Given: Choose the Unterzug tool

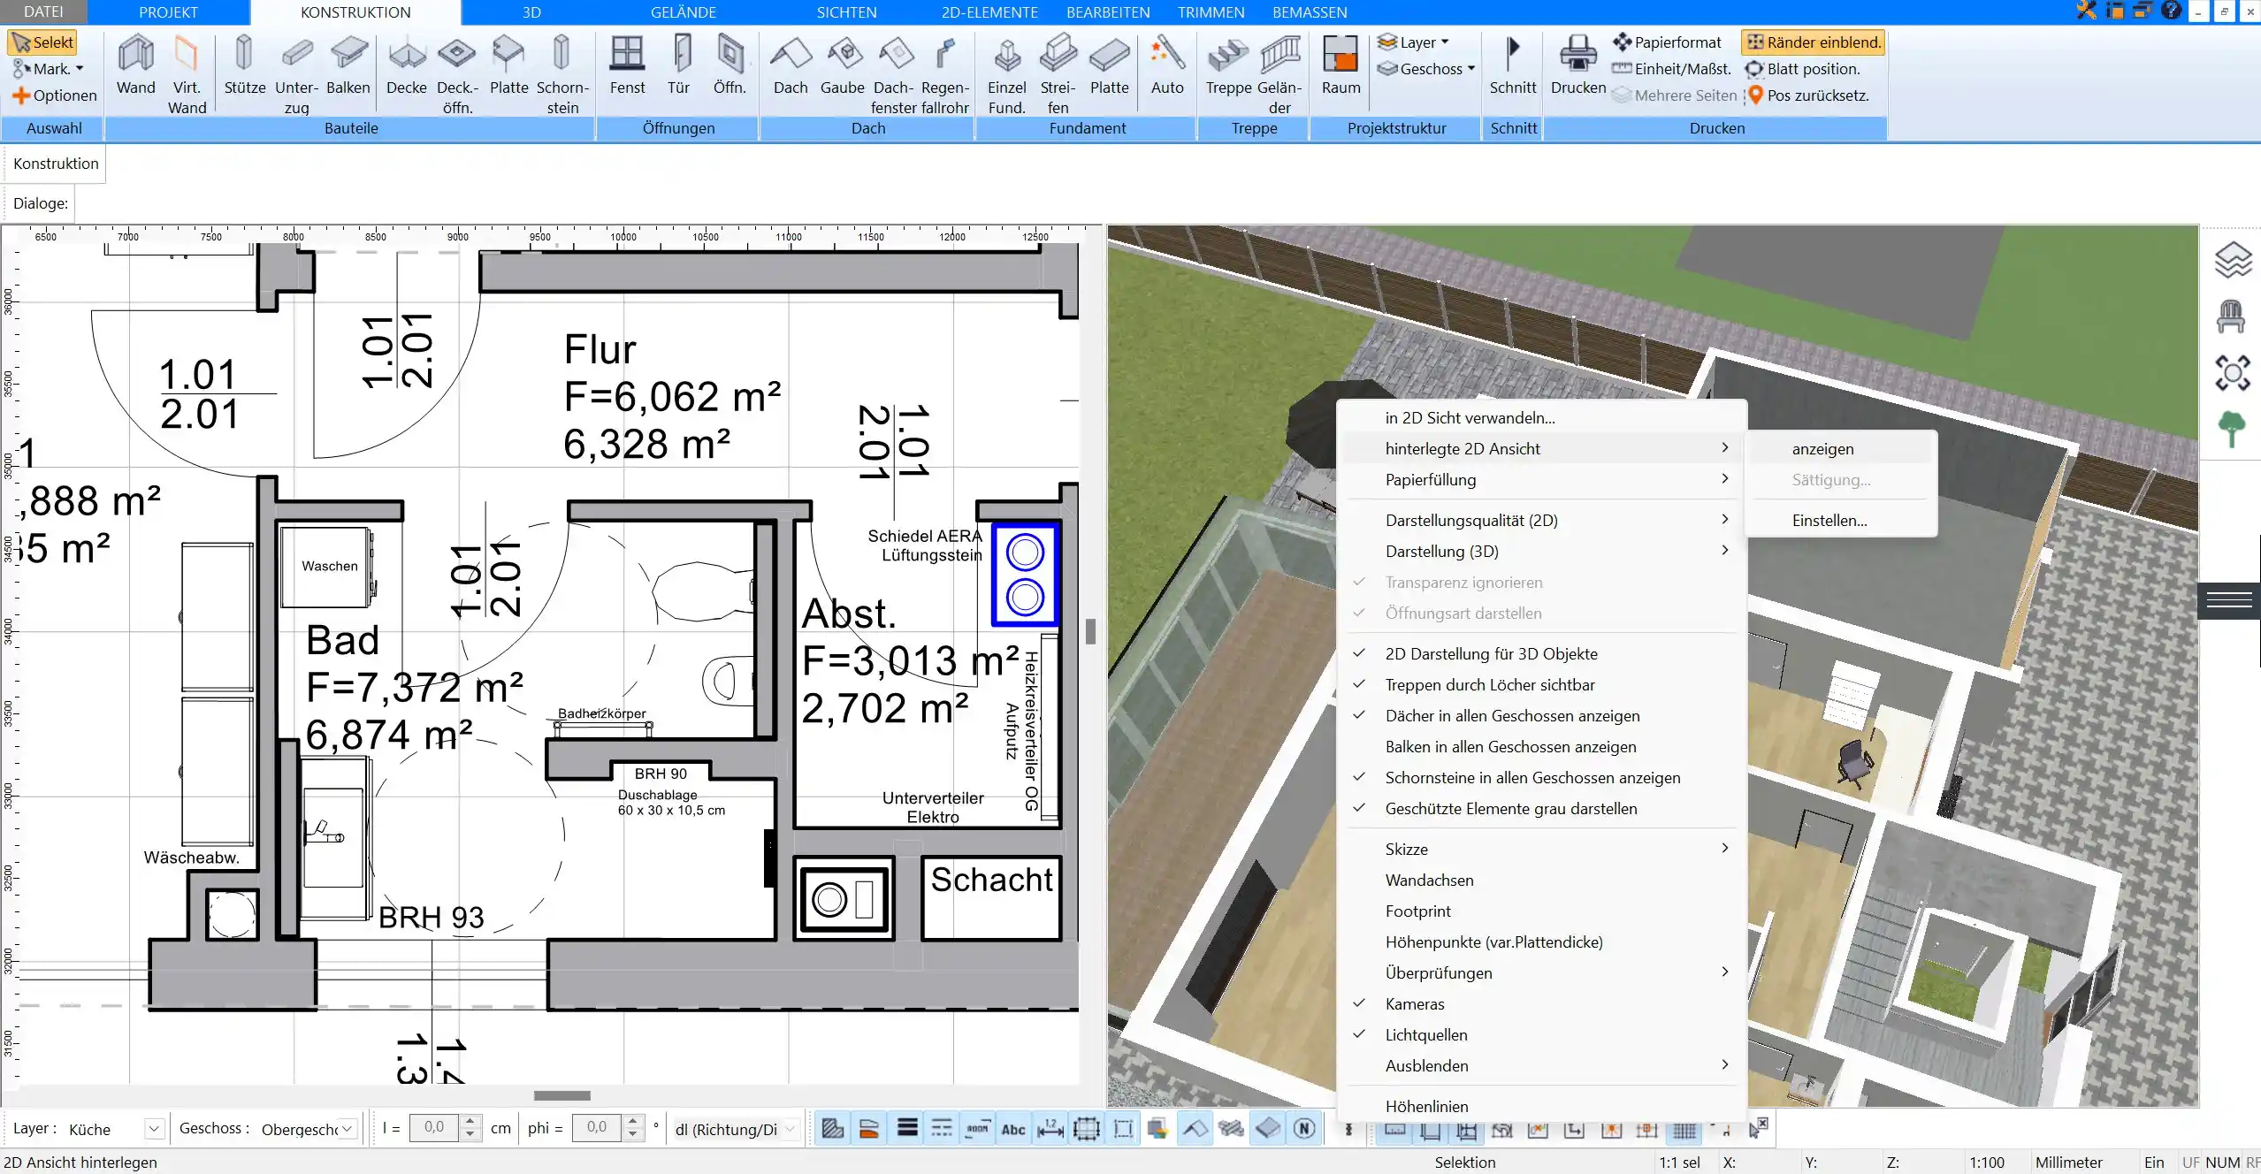Looking at the screenshot, I should (296, 74).
